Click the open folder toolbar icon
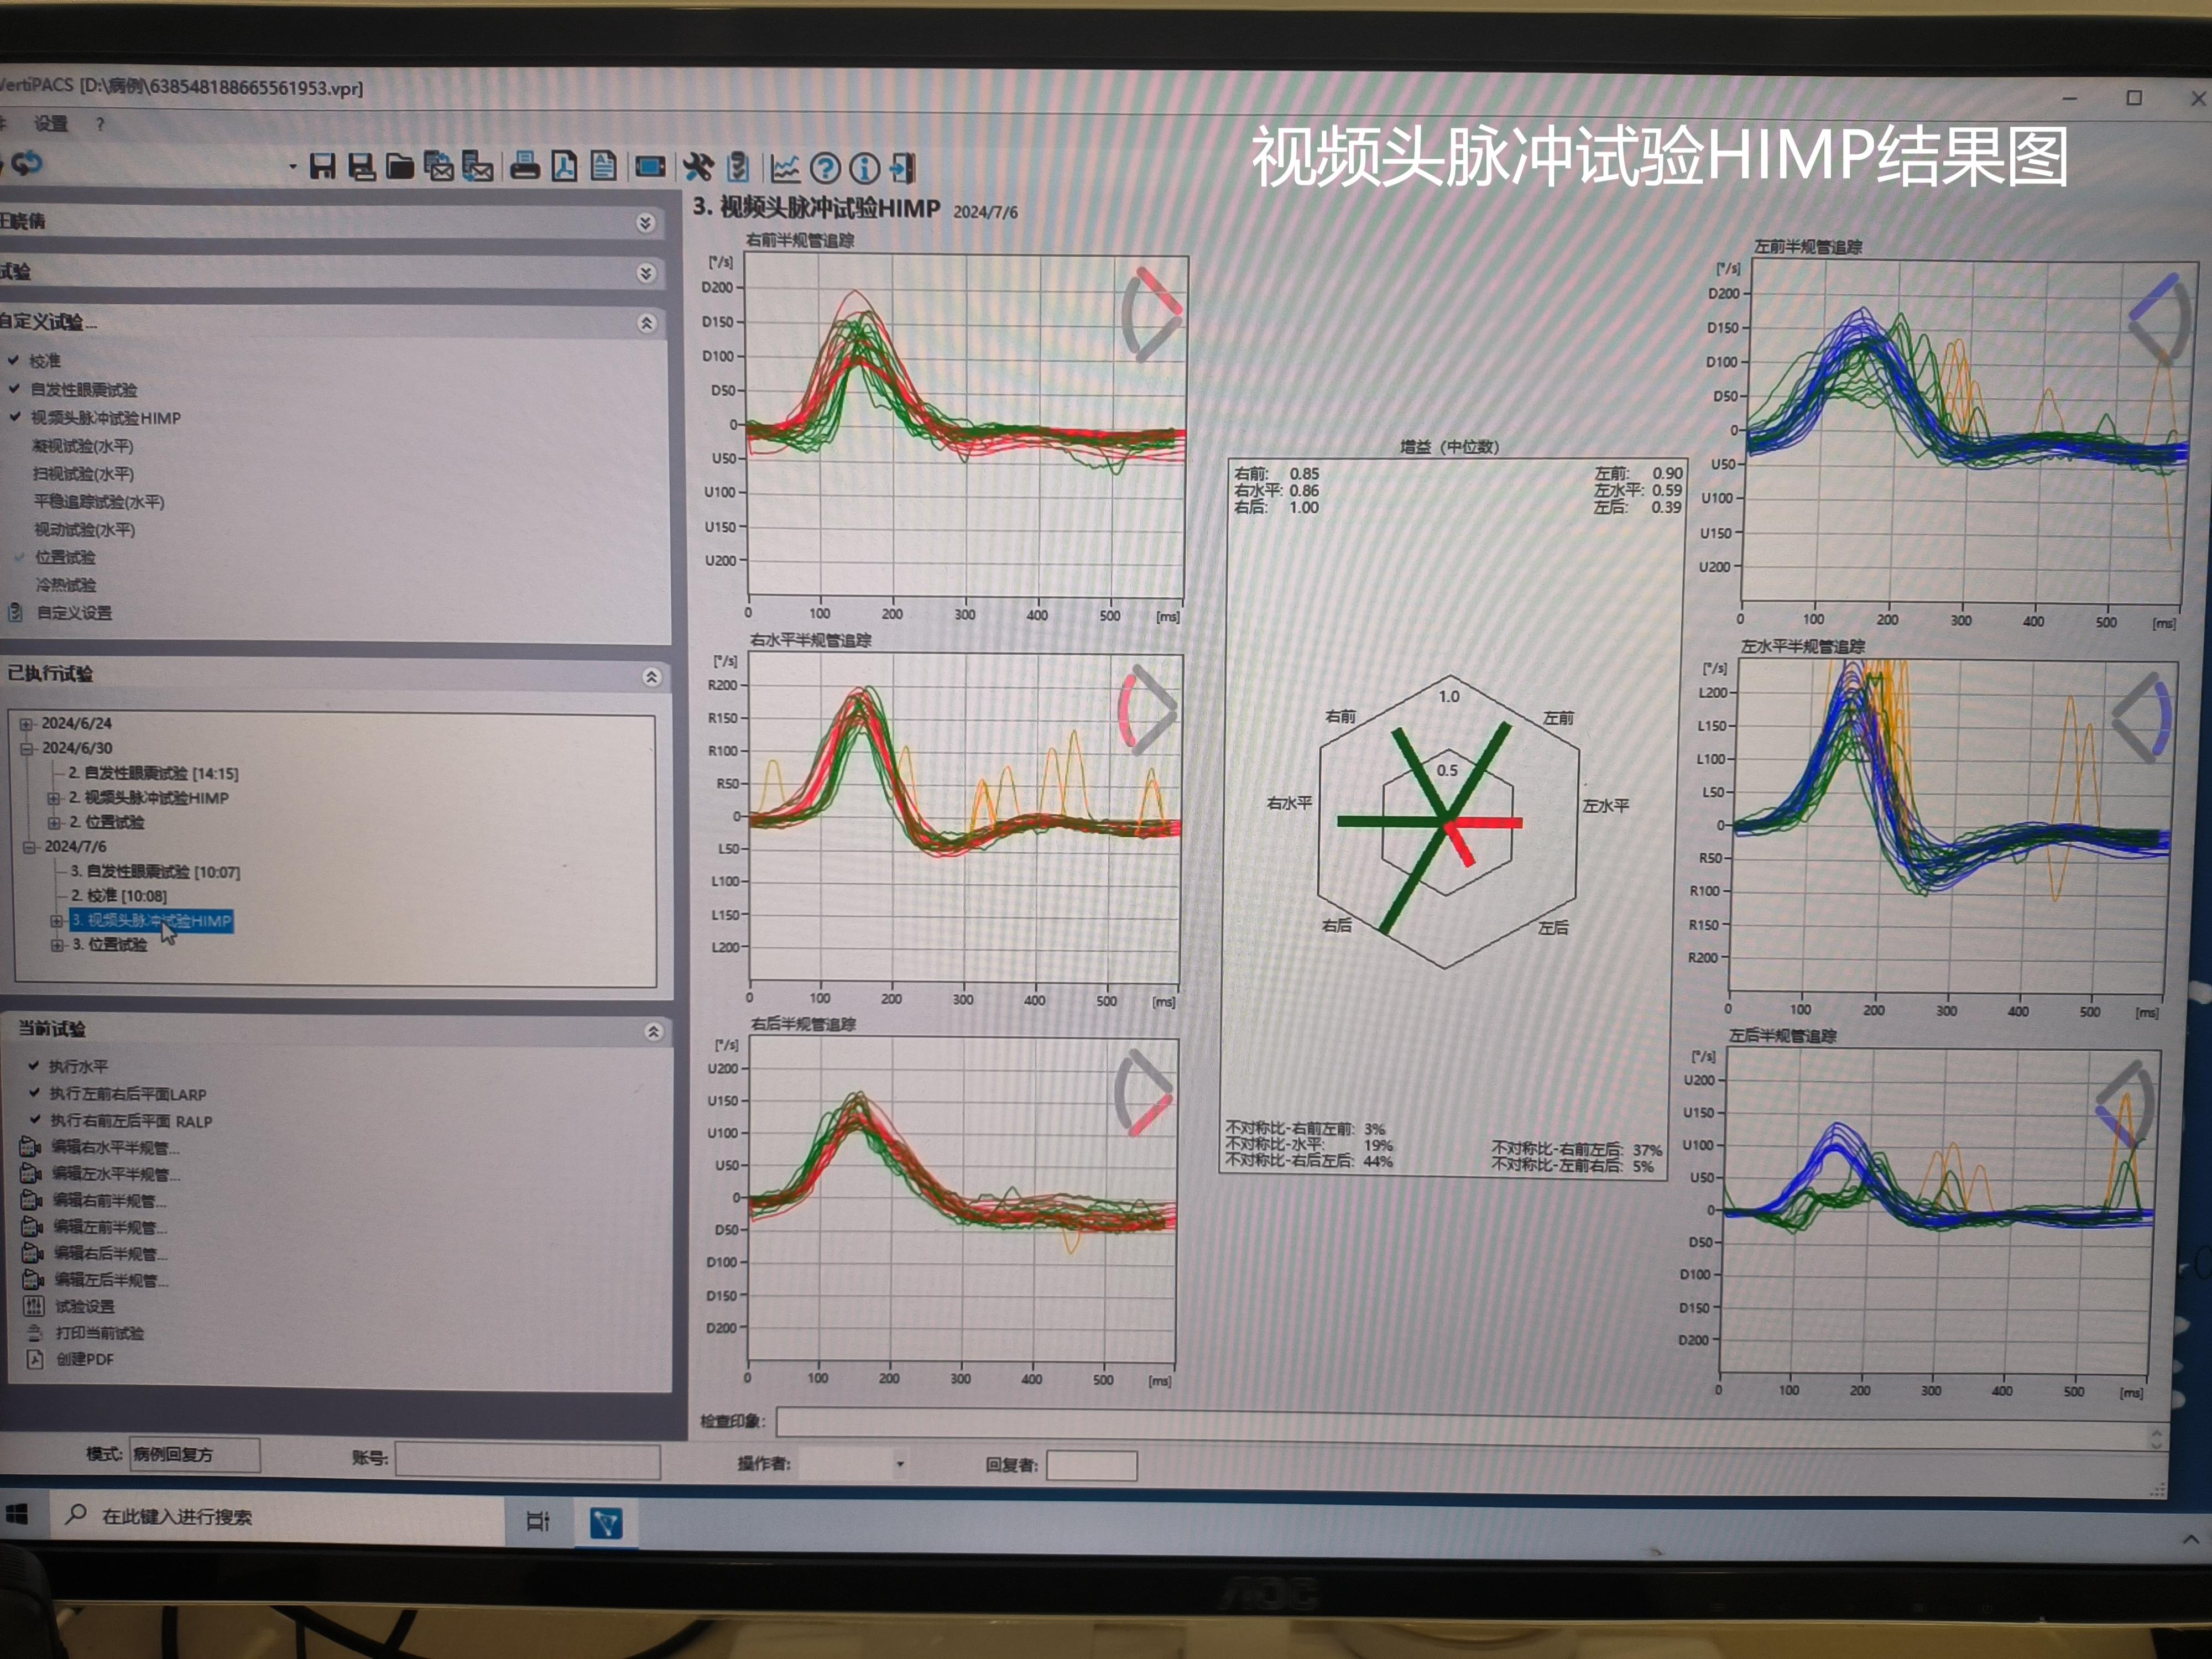 click(x=400, y=166)
